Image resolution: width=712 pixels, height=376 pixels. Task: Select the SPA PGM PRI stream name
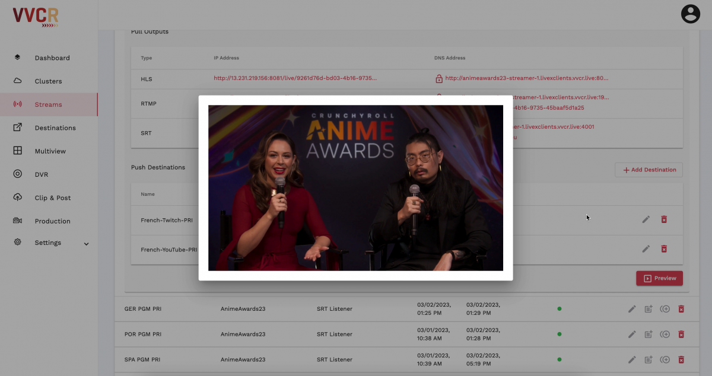(x=142, y=359)
